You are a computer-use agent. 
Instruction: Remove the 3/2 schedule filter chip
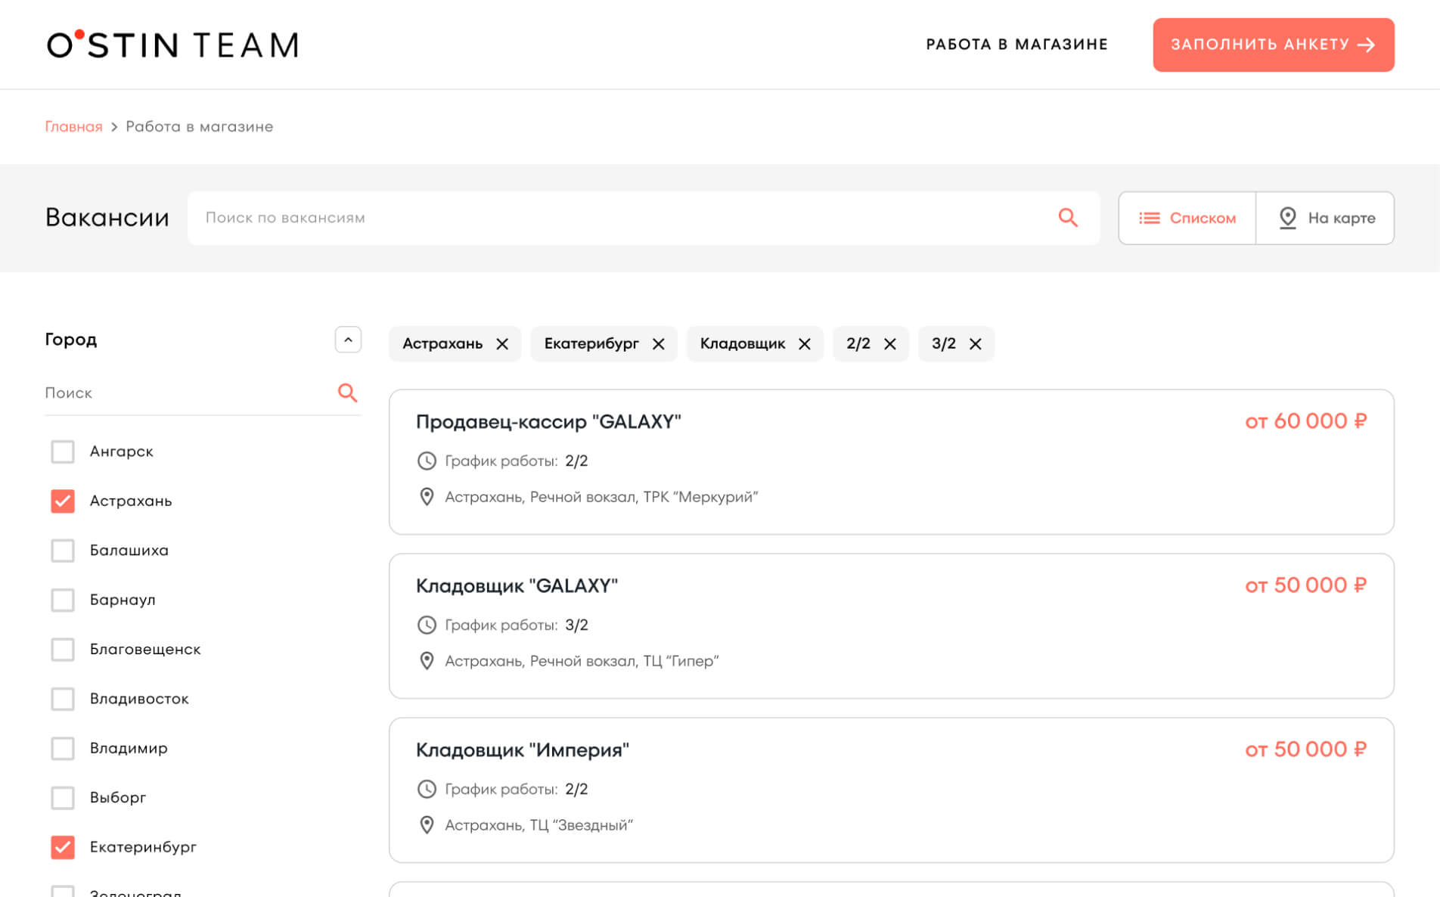(975, 344)
